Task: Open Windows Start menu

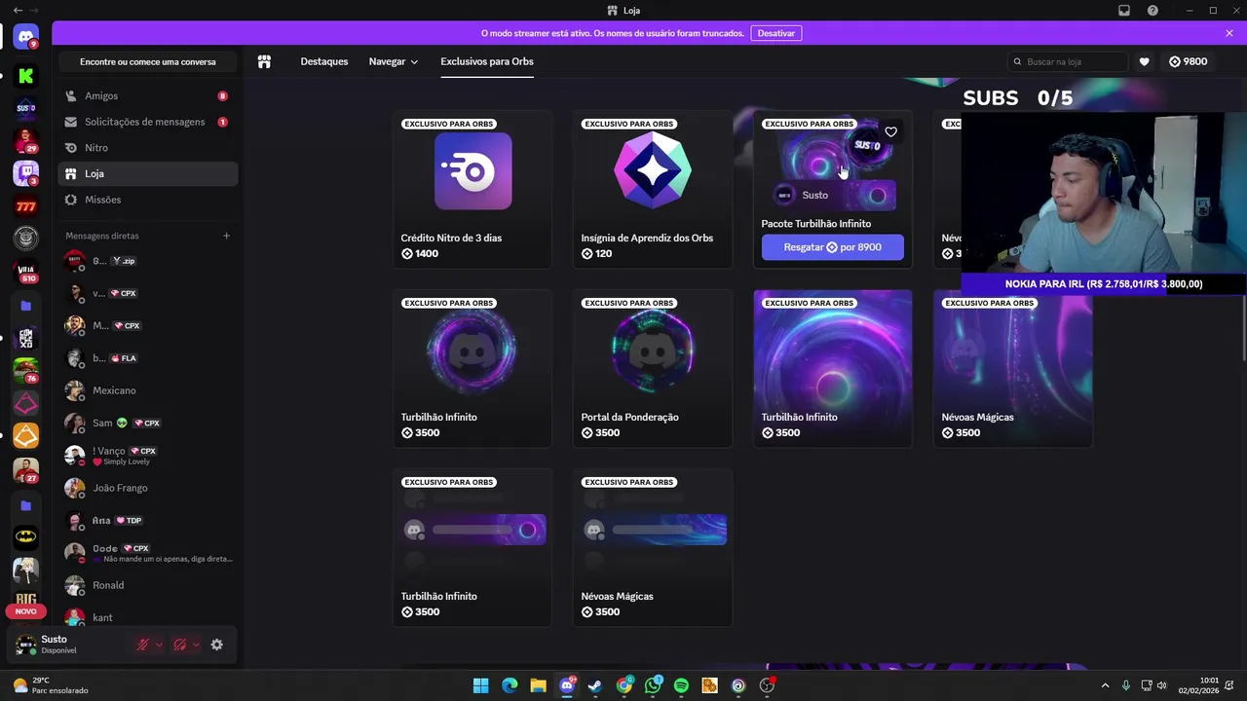Action: point(481,685)
